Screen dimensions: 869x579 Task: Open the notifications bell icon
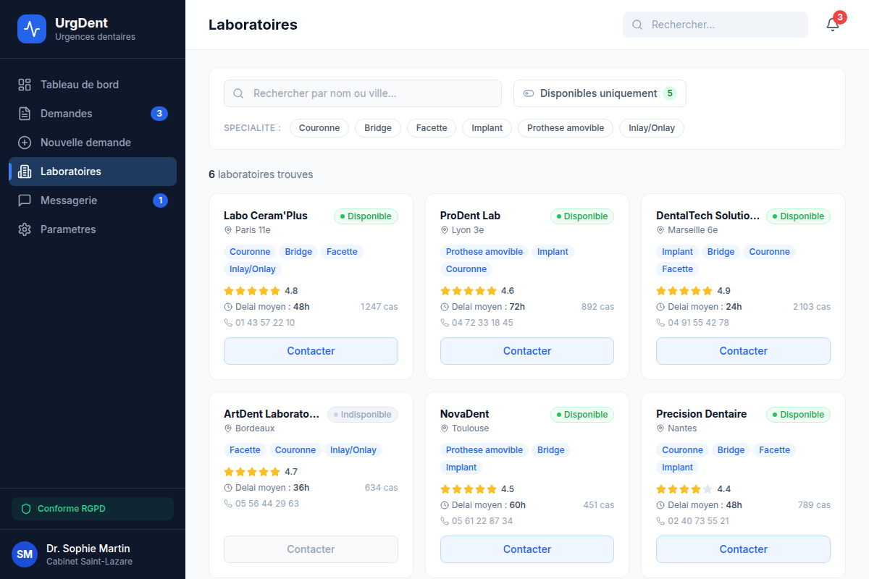pos(833,25)
